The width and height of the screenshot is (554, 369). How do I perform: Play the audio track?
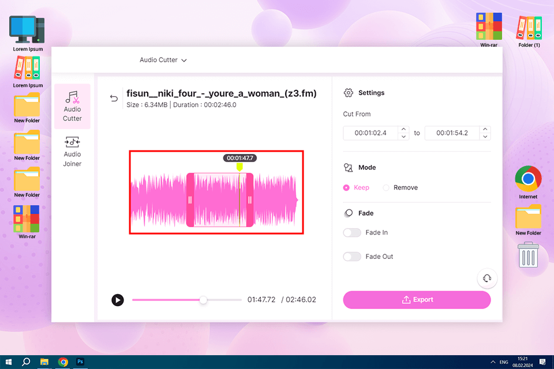click(x=118, y=300)
